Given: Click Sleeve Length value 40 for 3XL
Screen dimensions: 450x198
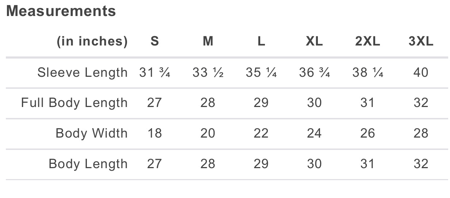Looking at the screenshot, I should [421, 73].
